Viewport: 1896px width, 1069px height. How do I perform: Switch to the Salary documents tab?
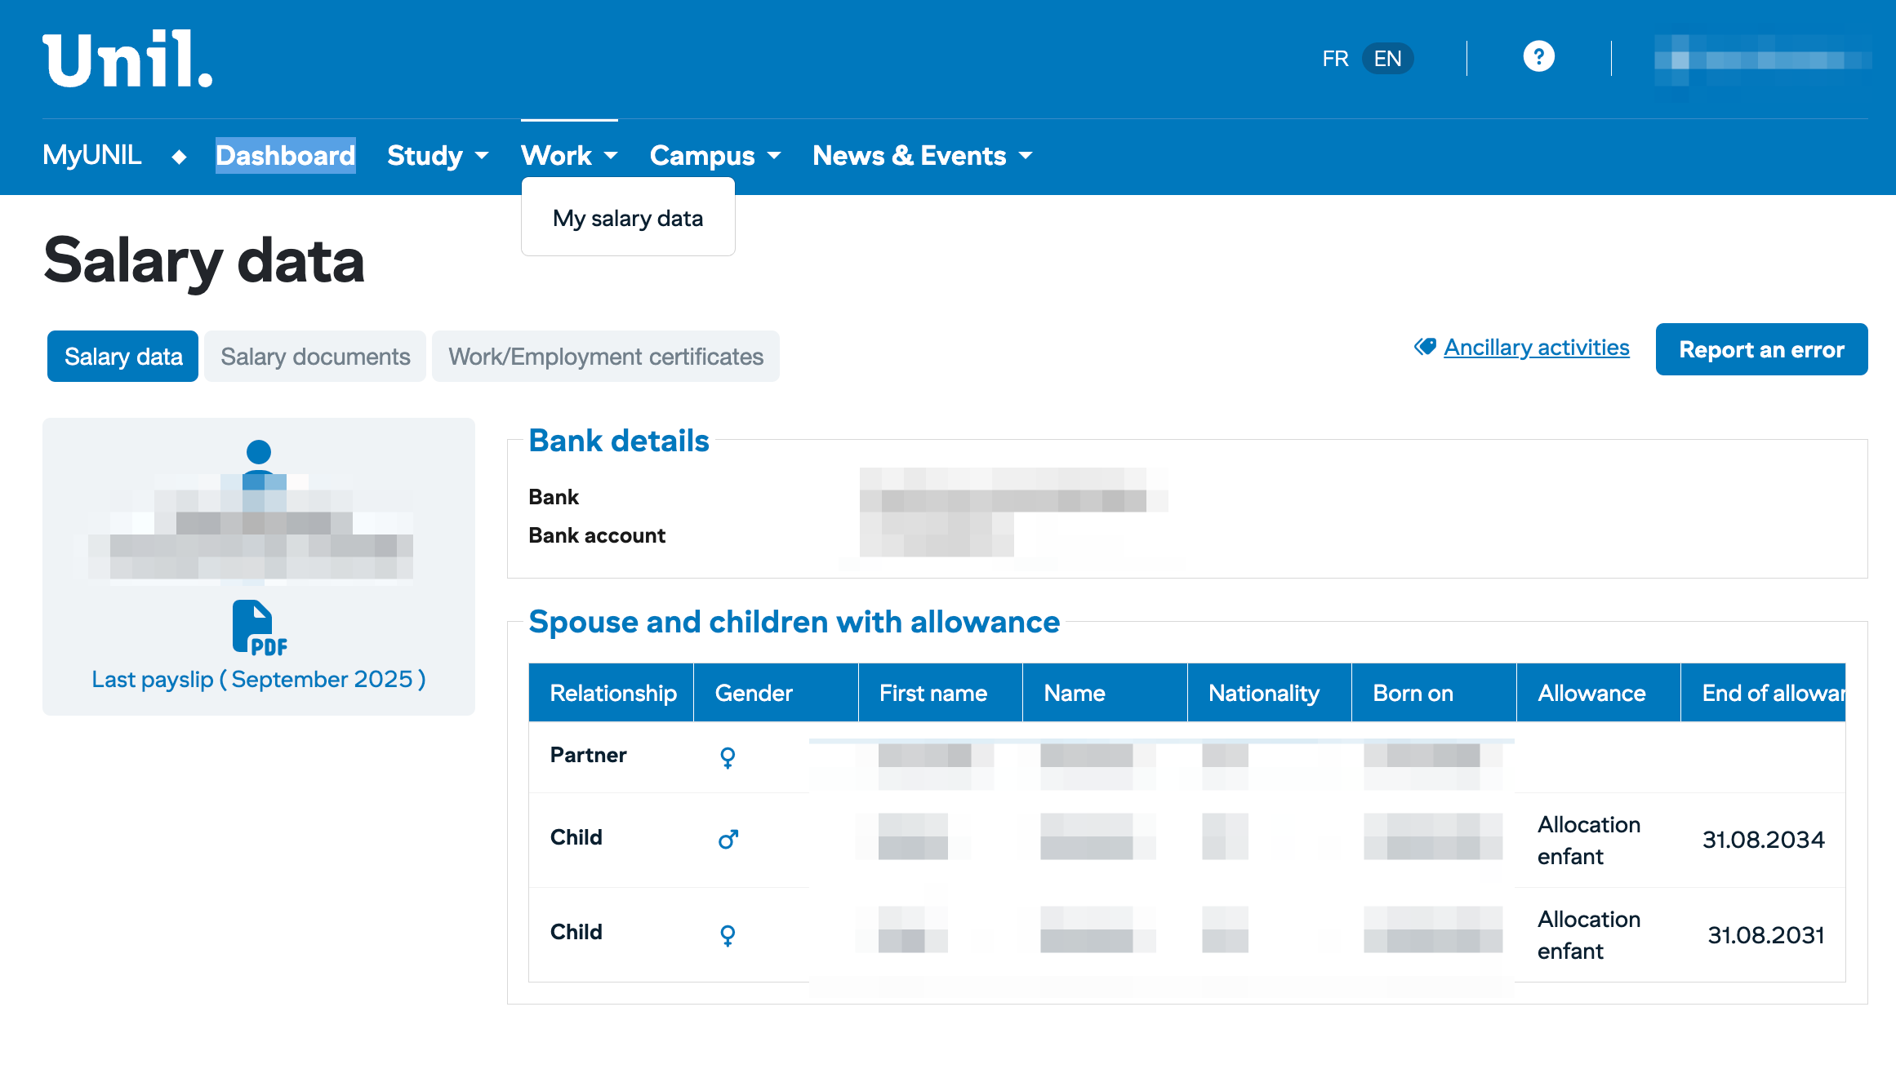point(315,357)
